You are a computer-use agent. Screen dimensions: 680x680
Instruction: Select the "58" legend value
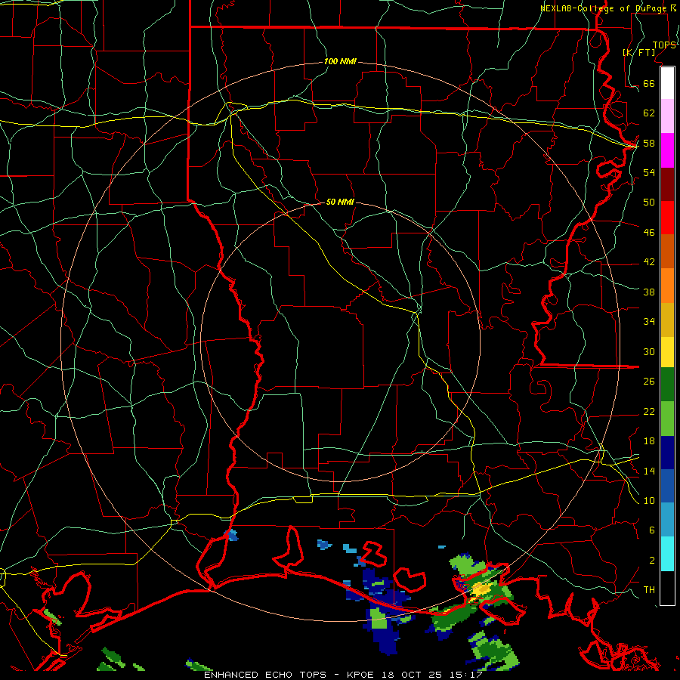coord(649,143)
